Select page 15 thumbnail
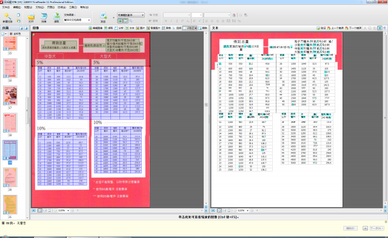Screen dimensions: 388x238 click(x=10, y=44)
